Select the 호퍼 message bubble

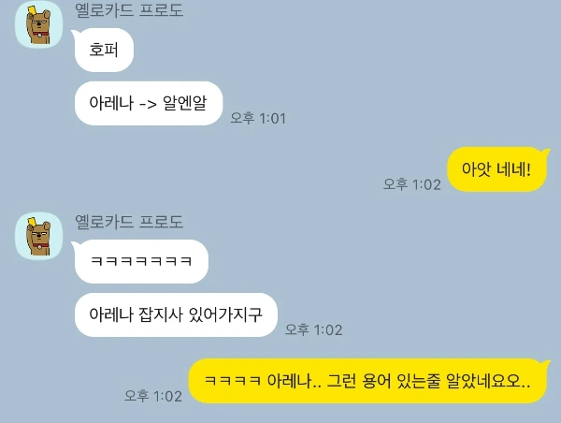[x=104, y=50]
